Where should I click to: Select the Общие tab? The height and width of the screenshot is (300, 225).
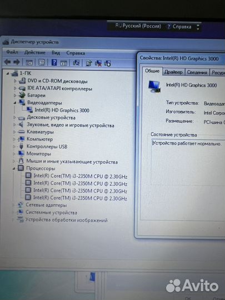(x=152, y=71)
